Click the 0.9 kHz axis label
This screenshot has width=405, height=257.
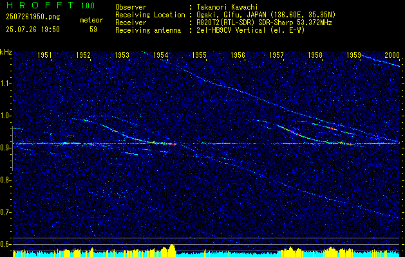click(5, 148)
